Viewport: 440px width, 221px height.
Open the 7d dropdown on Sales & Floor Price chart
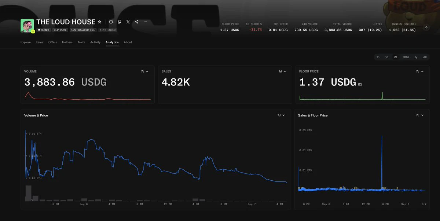(x=420, y=115)
